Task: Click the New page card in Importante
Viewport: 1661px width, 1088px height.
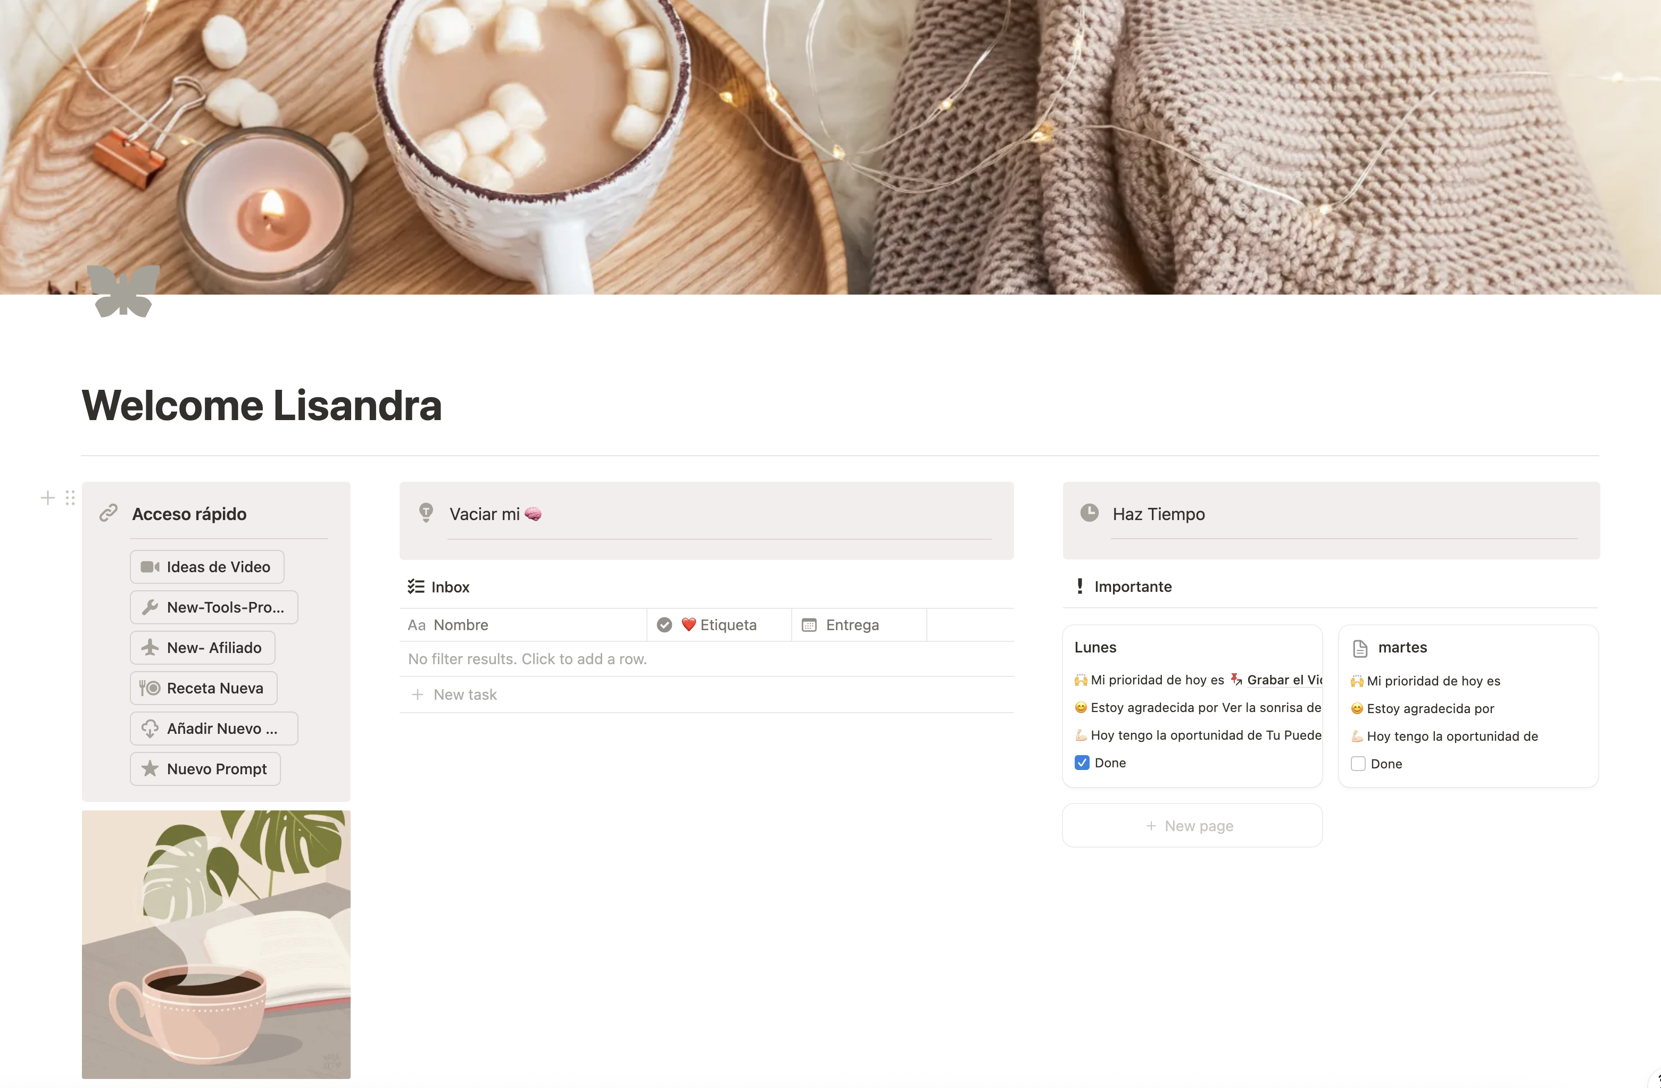Action: [x=1192, y=826]
